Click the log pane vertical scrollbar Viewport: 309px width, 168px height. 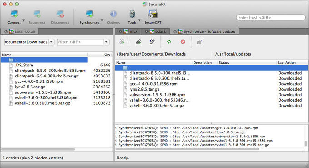[x=306, y=143]
